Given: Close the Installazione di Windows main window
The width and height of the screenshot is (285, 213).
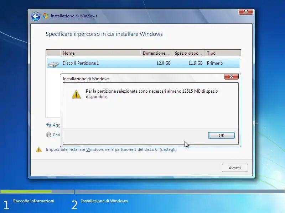Looking at the screenshot, I should [246, 11].
